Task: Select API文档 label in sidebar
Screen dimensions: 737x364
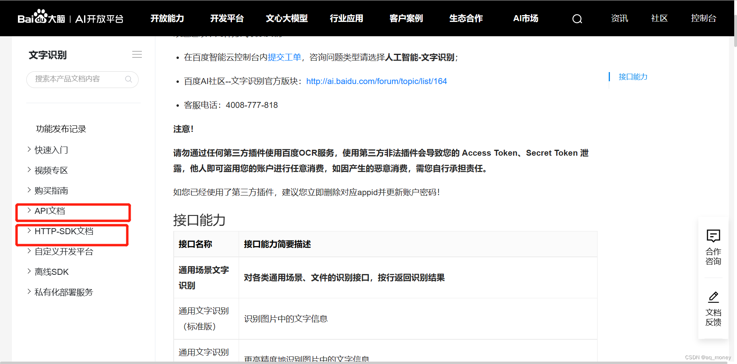Action: click(x=50, y=211)
